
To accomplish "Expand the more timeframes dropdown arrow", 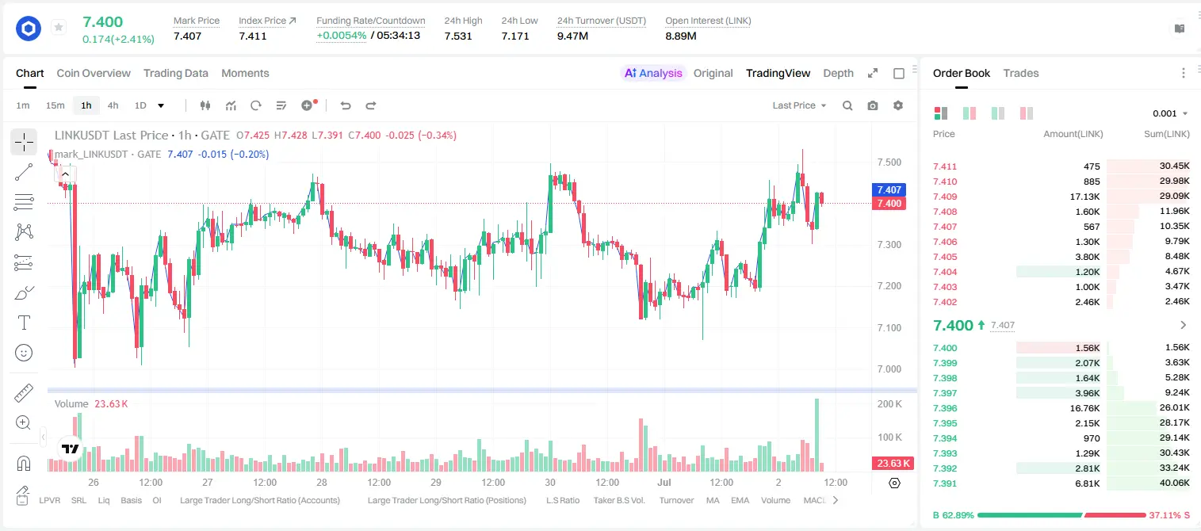I will tap(161, 105).
